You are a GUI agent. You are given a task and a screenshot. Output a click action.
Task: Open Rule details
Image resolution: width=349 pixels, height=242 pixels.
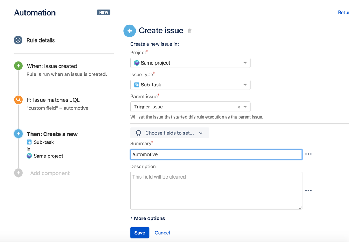(x=41, y=40)
